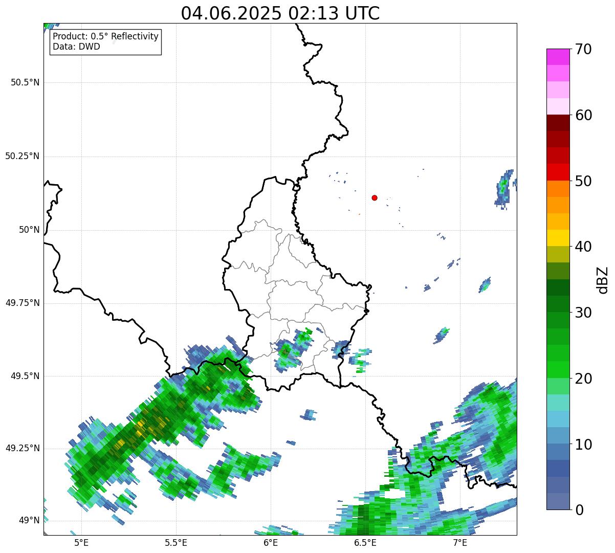Click the 49.75°N latitude label
The image size is (615, 553).
pos(23,303)
